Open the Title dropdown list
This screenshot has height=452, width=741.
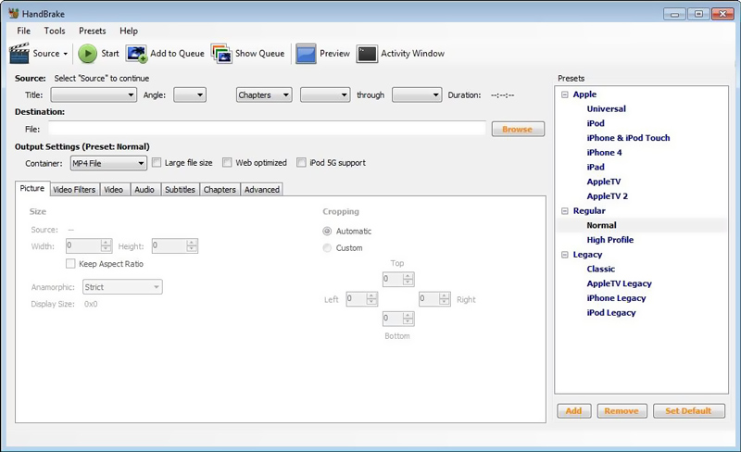pyautogui.click(x=94, y=94)
